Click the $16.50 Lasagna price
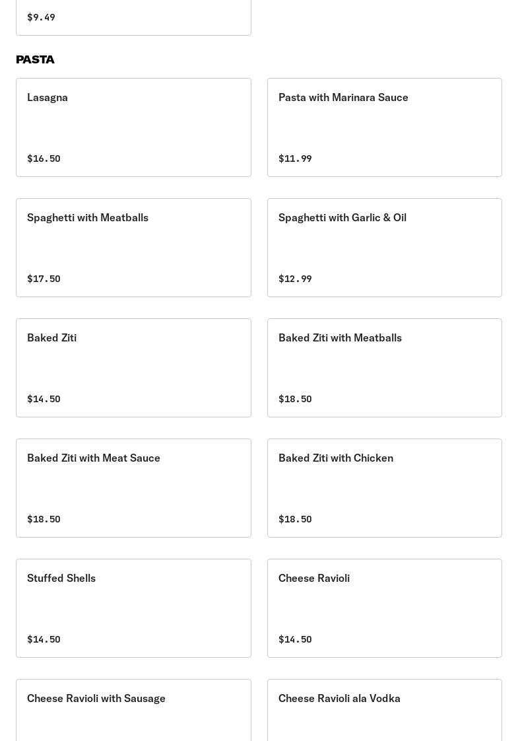The width and height of the screenshot is (518, 741). 44,159
